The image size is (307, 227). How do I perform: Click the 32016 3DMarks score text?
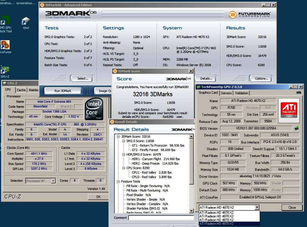pos(153,94)
